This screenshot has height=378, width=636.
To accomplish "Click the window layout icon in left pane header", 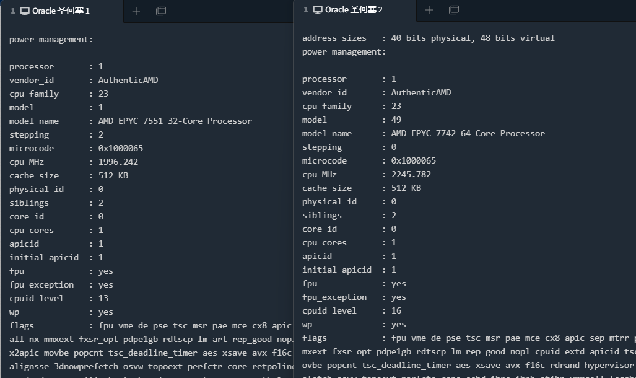I will coord(161,11).
